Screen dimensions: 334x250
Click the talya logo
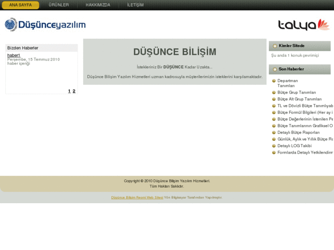304,25
